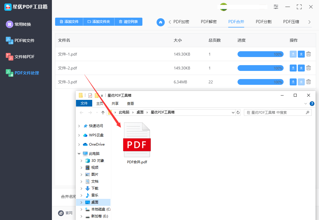
Task: Toggle fullscreen for 星优PDF工具箱 app
Action: coord(299,7)
